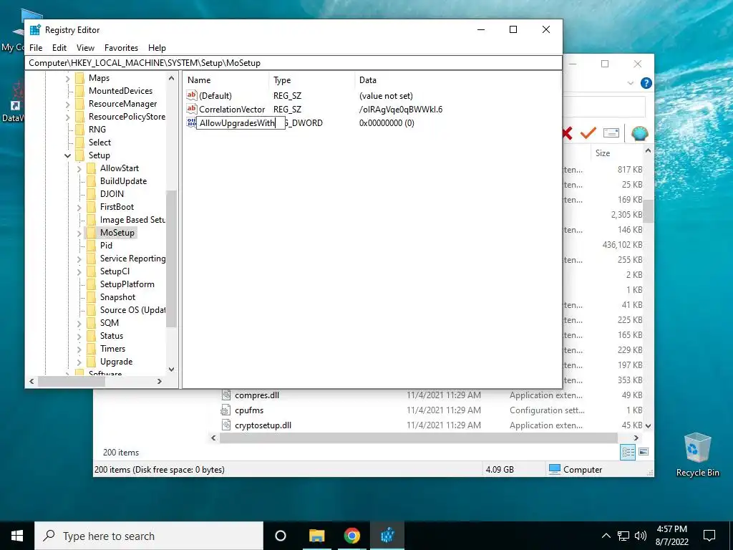733x550 pixels.
Task: Click into the AllowUpgradesWith rename field
Action: click(241, 123)
